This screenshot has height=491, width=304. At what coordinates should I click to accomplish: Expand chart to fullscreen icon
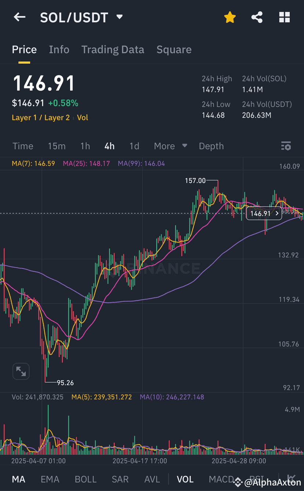tap(21, 372)
